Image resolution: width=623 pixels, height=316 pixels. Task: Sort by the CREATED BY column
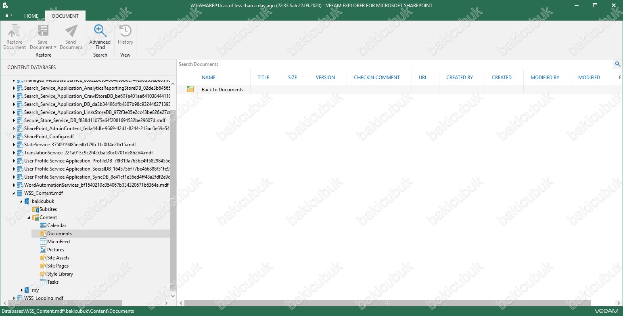point(460,77)
